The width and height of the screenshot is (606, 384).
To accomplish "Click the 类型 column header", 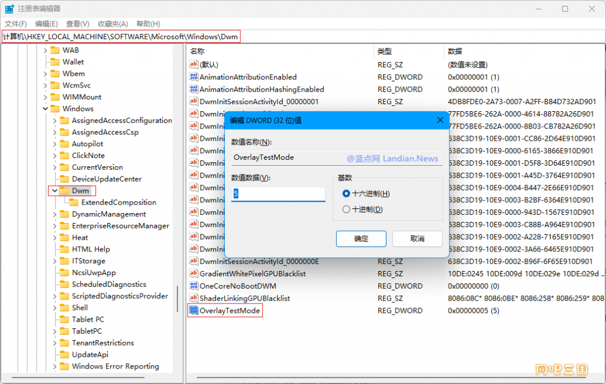I will 408,51.
